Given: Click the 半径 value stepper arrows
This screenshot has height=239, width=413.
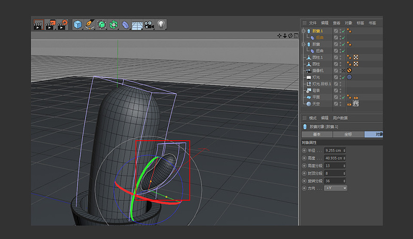Looking at the screenshot, I should [x=344, y=151].
